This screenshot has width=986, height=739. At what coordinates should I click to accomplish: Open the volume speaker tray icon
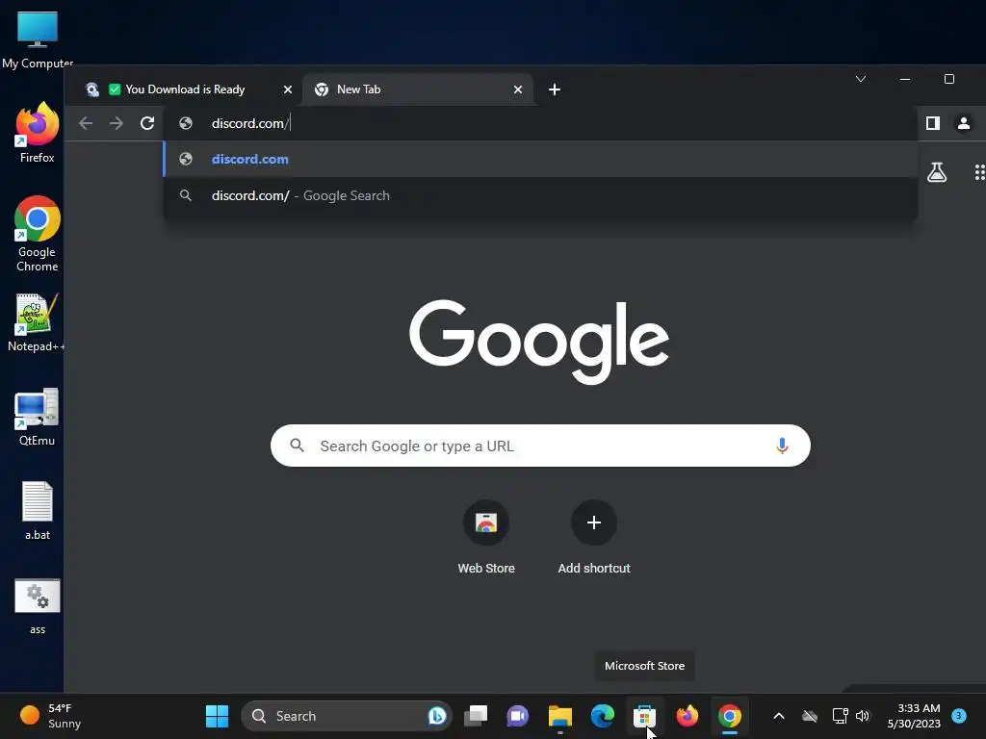click(863, 716)
